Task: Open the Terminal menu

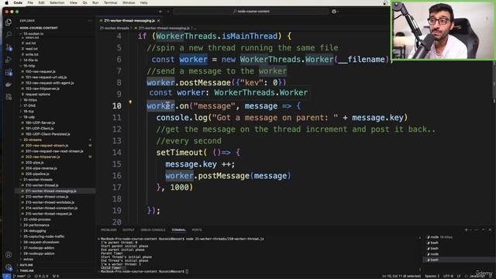Action: pyautogui.click(x=110, y=2)
